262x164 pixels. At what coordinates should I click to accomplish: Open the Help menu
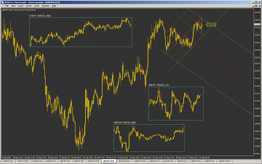tap(54, 6)
